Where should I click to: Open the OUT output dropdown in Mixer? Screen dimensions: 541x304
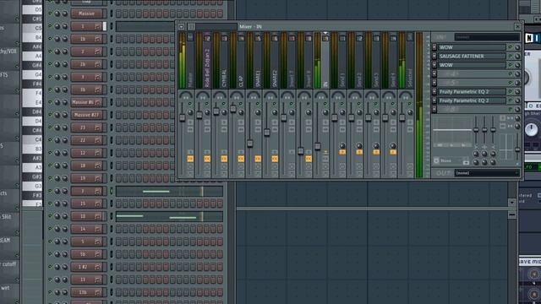click(x=487, y=173)
